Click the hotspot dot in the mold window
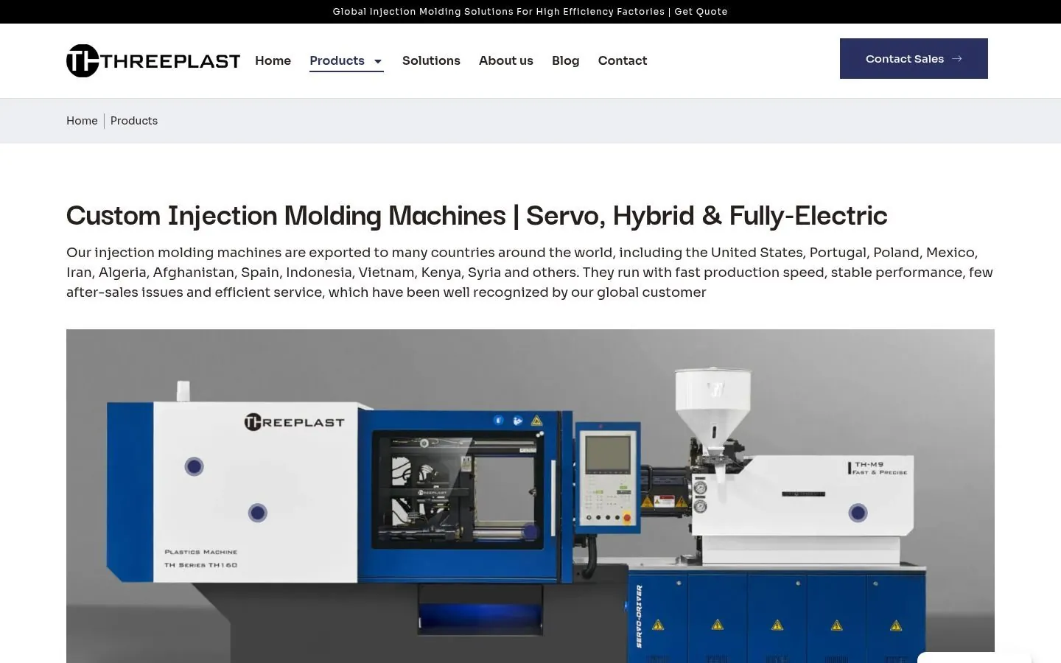The image size is (1061, 663). coord(530,532)
